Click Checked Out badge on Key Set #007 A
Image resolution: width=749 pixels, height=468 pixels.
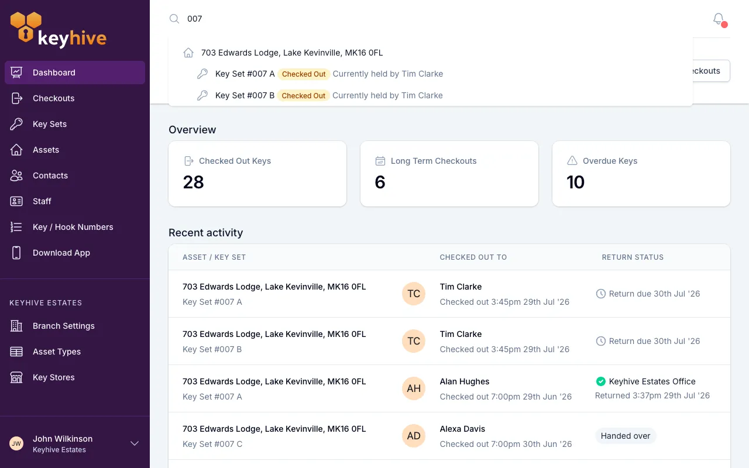tap(304, 74)
